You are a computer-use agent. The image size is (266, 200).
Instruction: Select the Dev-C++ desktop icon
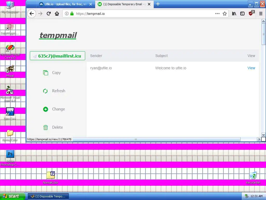10,114
